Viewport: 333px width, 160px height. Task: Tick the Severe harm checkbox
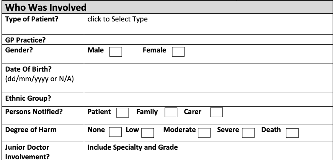point(248,132)
